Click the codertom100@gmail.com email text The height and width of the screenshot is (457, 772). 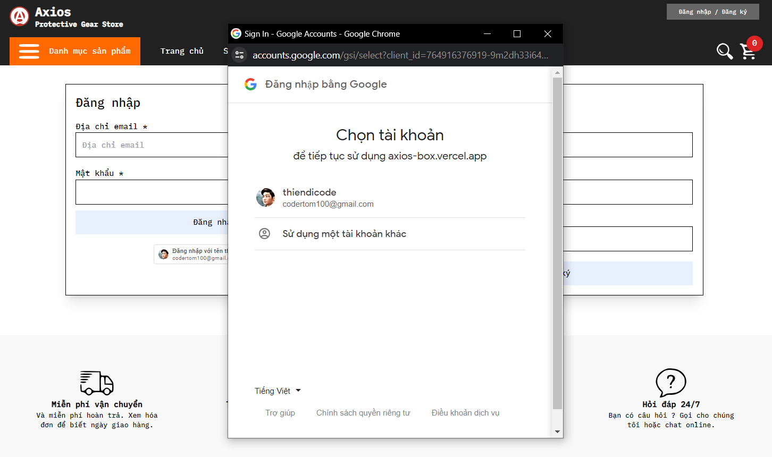(328, 204)
